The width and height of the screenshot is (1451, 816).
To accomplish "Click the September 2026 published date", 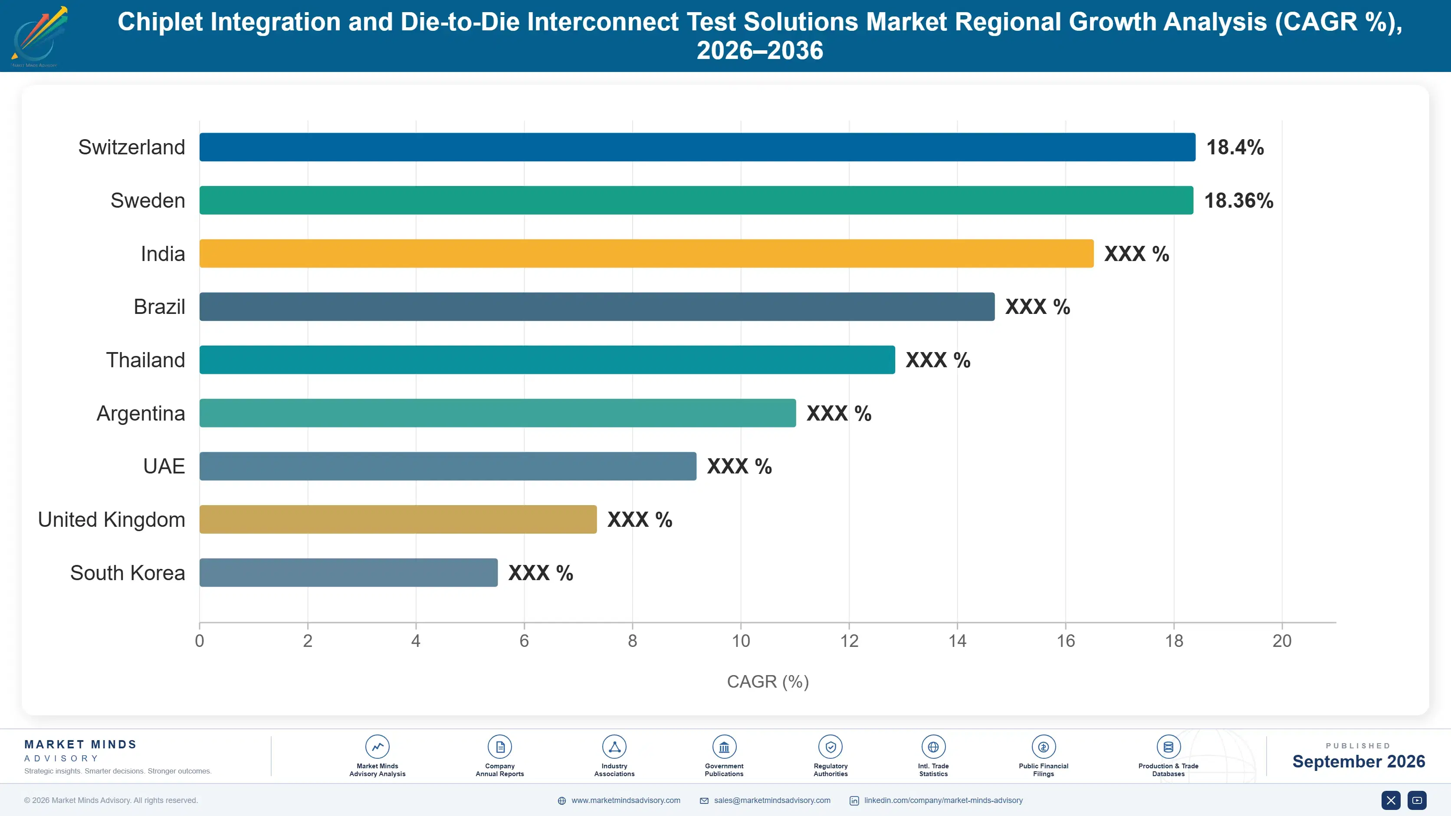I will click(x=1359, y=761).
